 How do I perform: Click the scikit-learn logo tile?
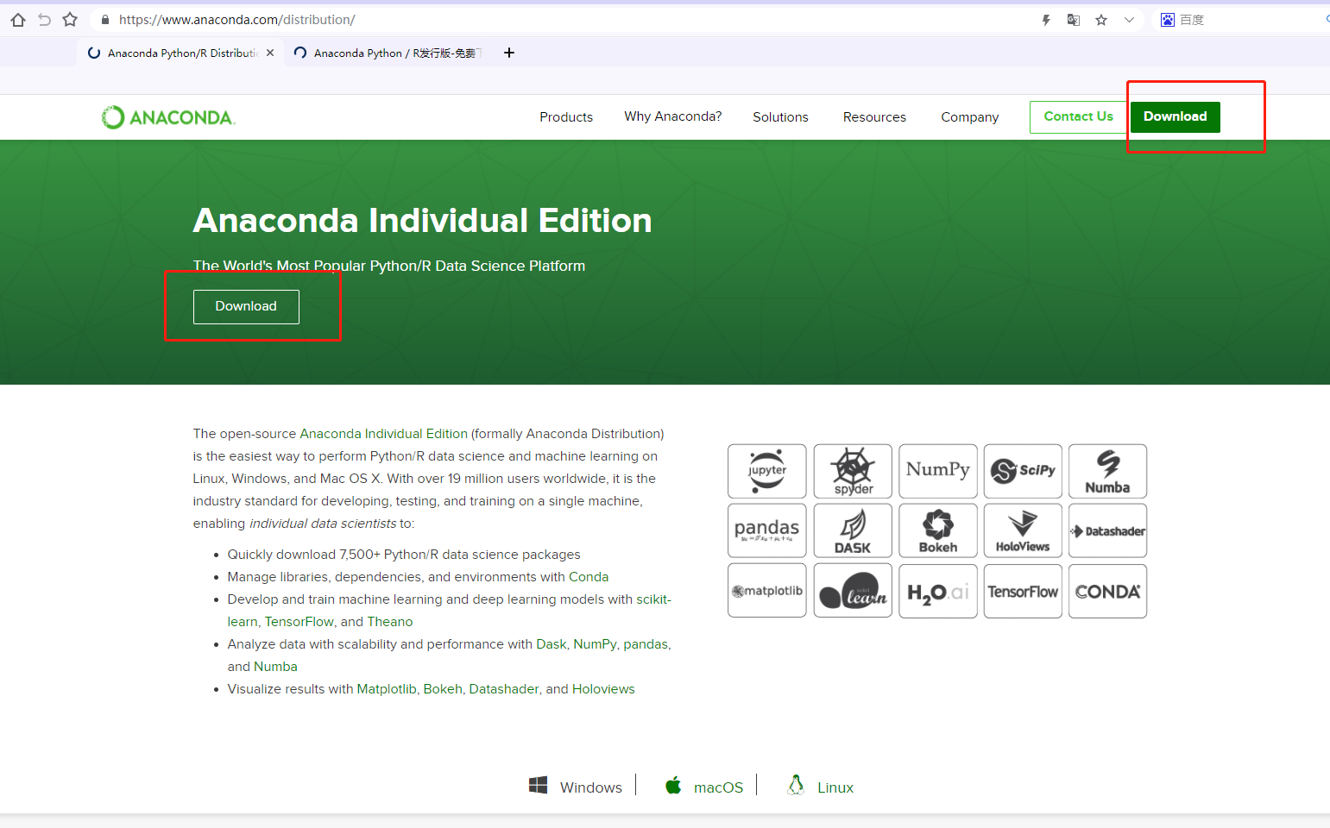853,591
